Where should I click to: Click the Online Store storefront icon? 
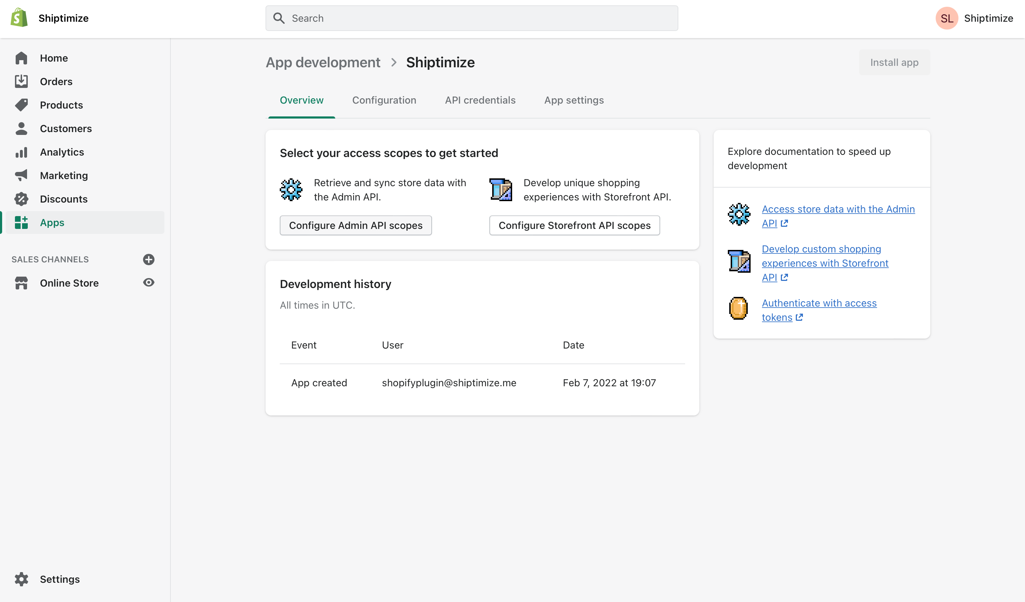21,283
